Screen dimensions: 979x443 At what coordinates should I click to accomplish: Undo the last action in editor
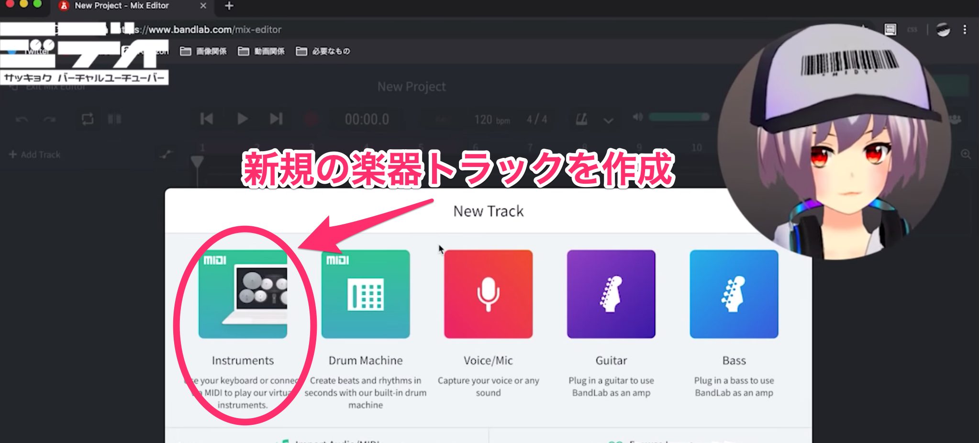(x=22, y=119)
